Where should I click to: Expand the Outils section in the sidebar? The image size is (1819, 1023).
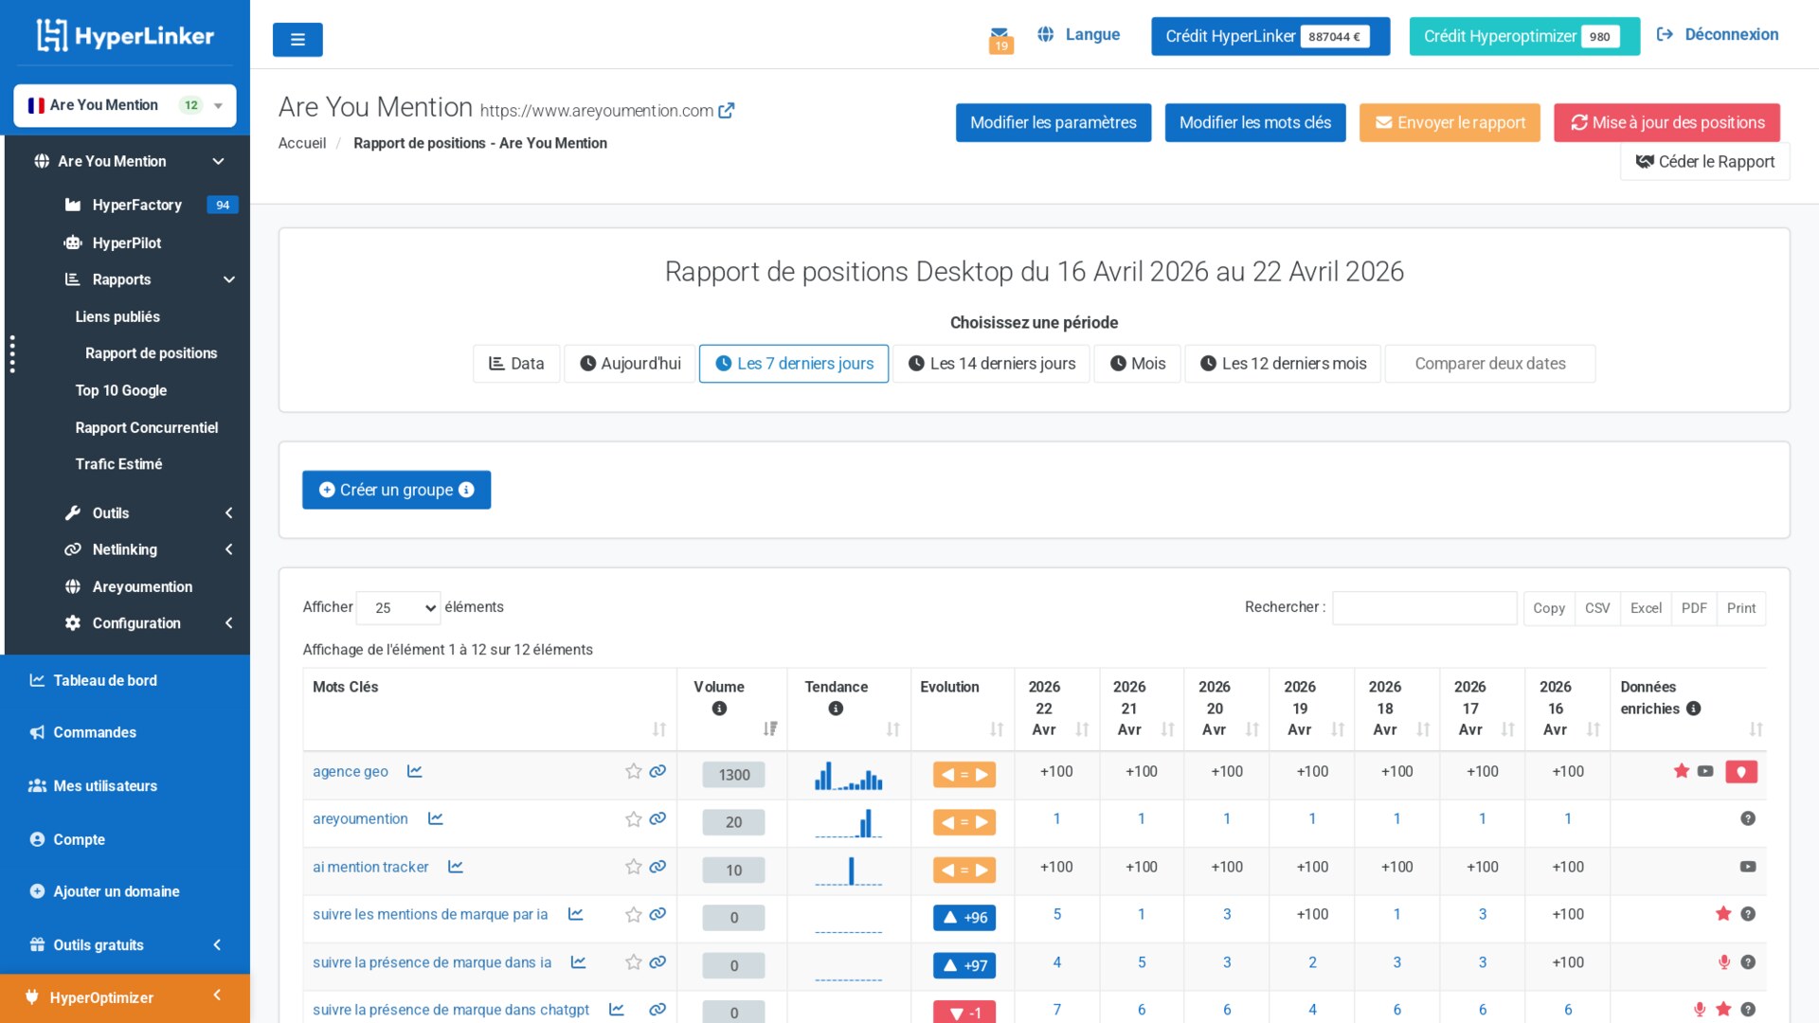coord(110,512)
